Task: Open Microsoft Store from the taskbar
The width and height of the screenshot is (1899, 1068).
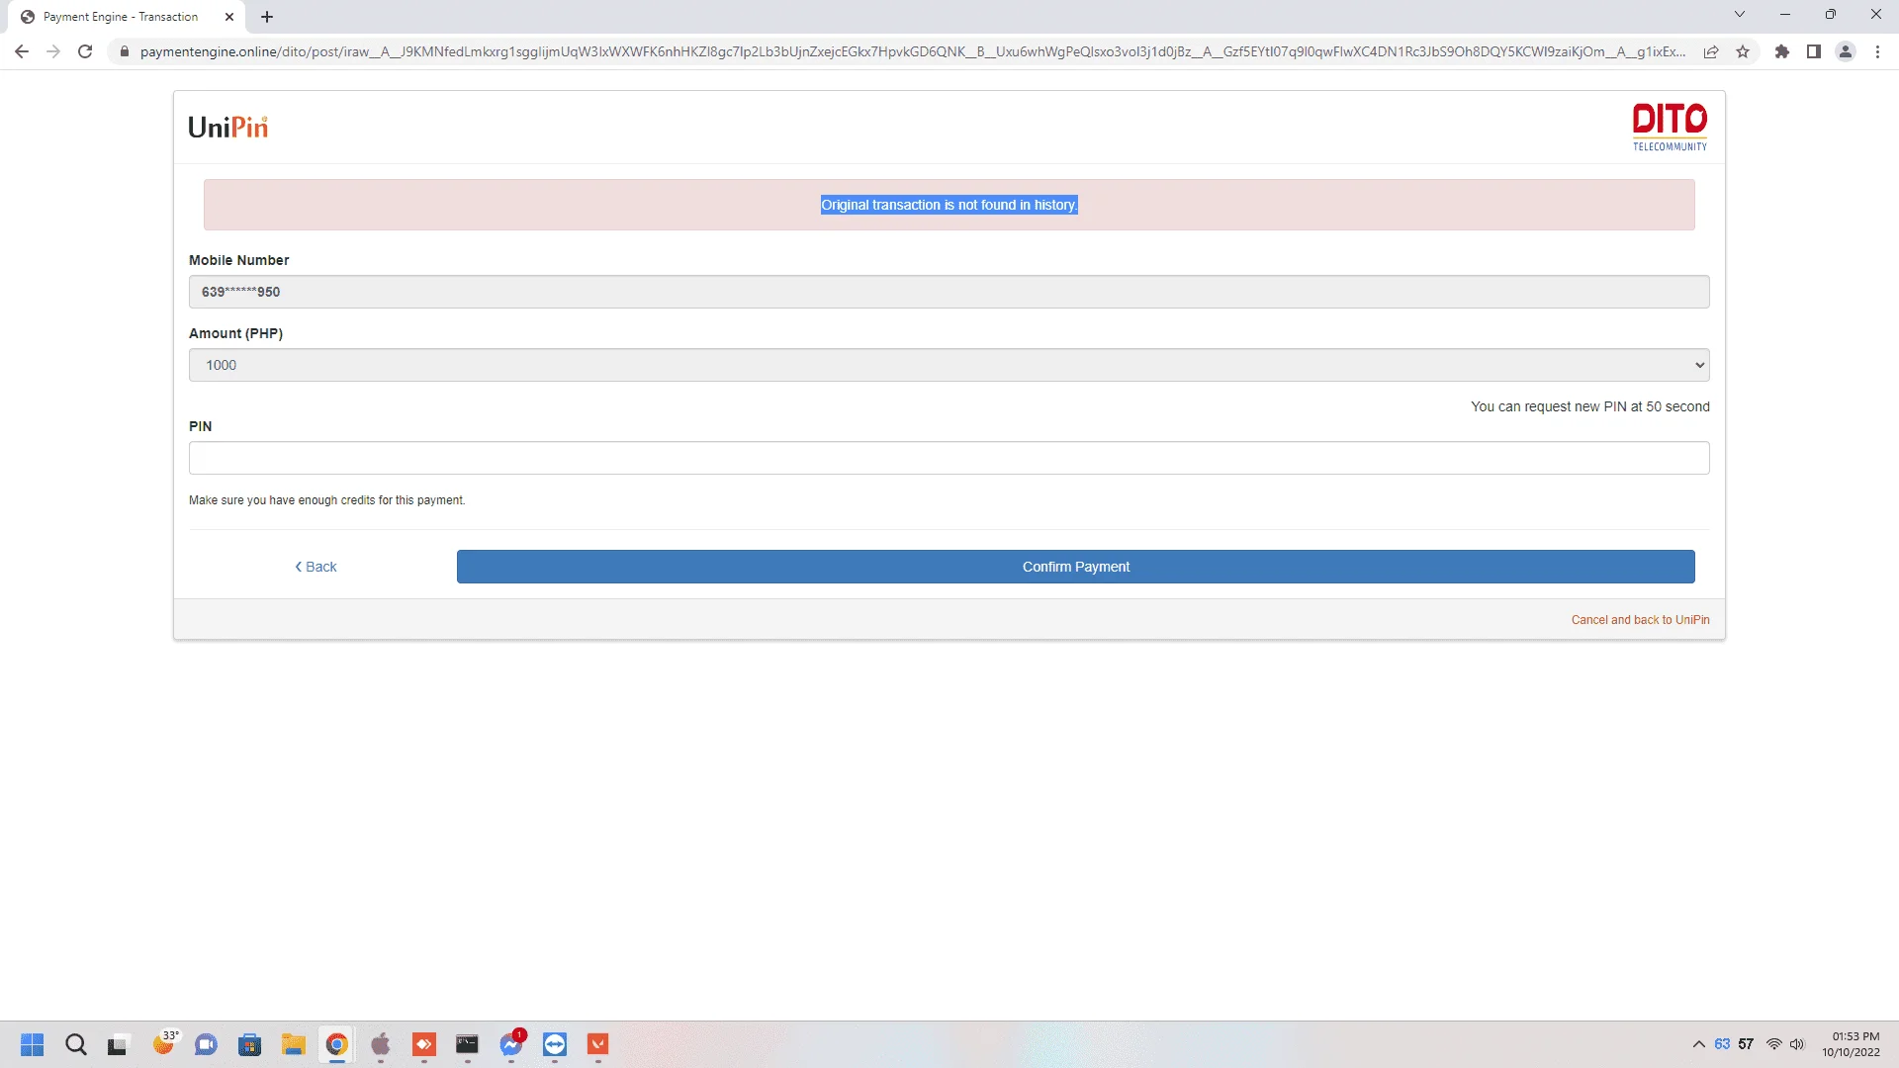Action: 249,1044
